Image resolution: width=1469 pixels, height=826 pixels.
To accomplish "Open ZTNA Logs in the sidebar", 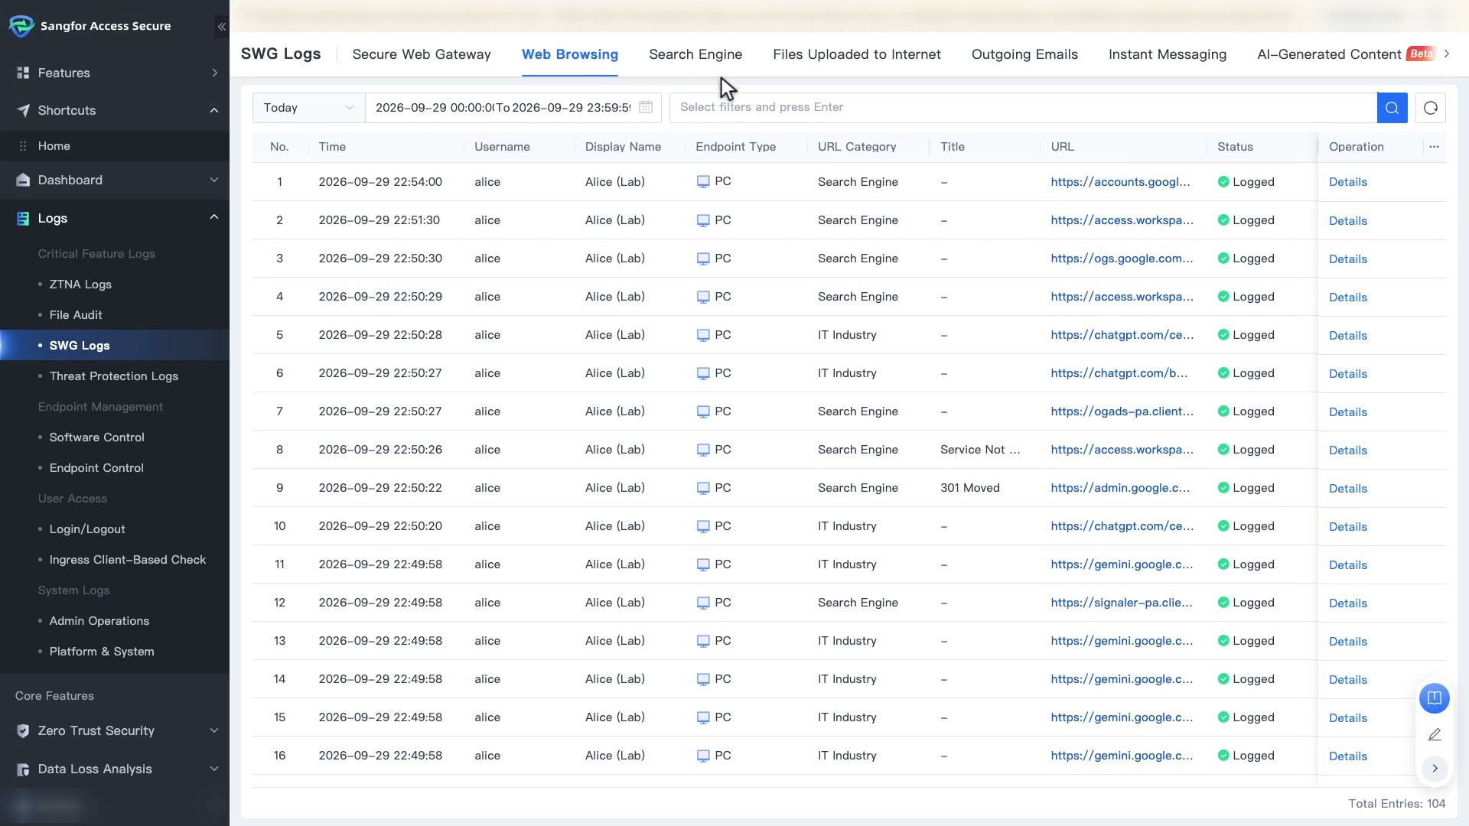I will (80, 285).
